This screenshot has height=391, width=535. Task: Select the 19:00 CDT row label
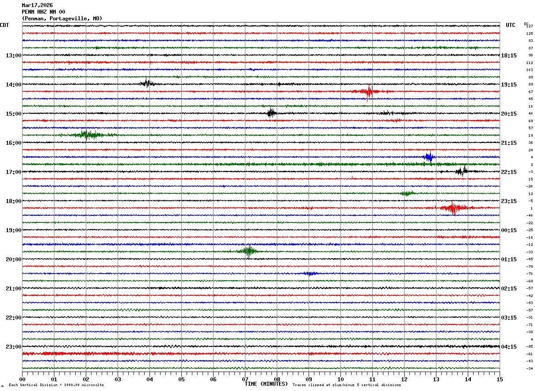(x=13, y=230)
